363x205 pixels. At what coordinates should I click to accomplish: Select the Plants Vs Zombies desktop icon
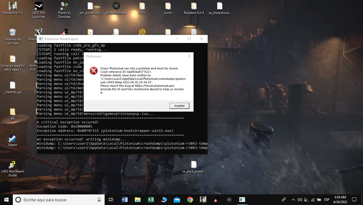(x=64, y=10)
